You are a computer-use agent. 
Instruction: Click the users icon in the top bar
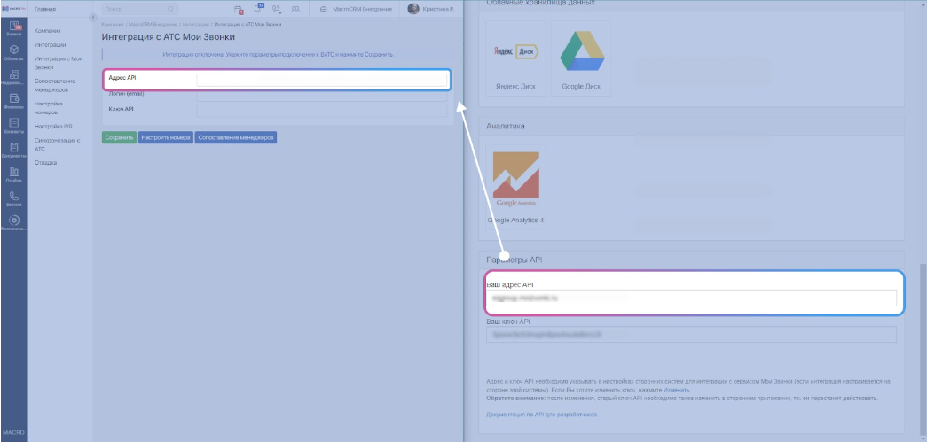[295, 9]
